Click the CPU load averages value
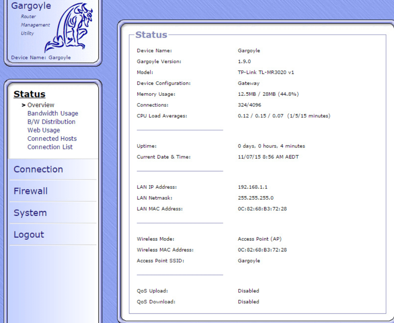 pyautogui.click(x=284, y=116)
